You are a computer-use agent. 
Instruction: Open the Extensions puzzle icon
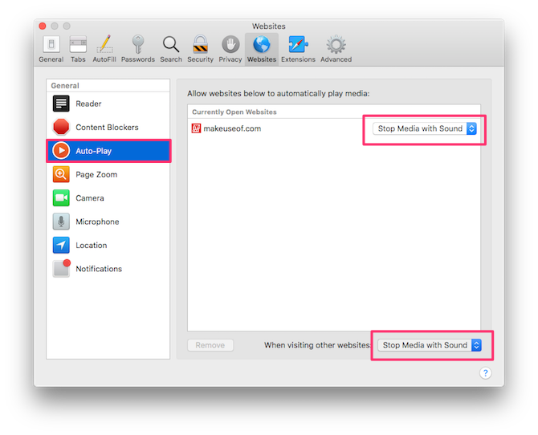click(x=298, y=45)
